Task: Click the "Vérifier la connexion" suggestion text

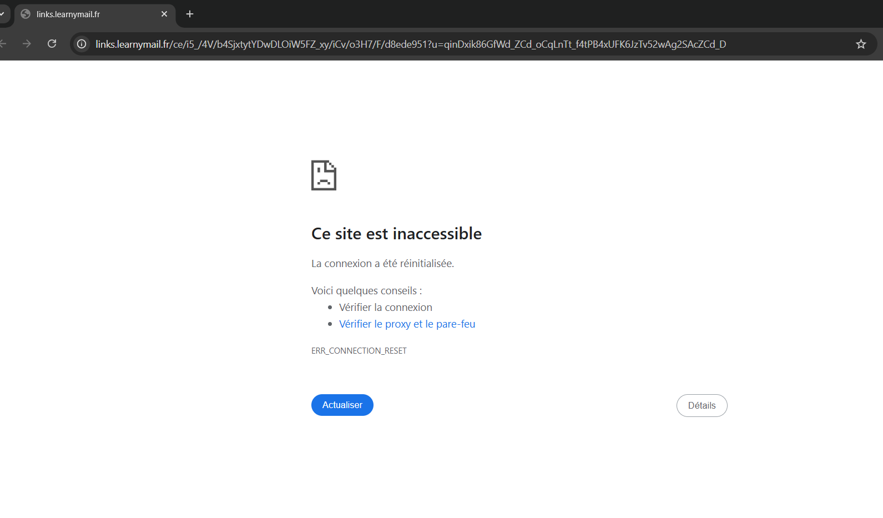Action: (x=385, y=308)
